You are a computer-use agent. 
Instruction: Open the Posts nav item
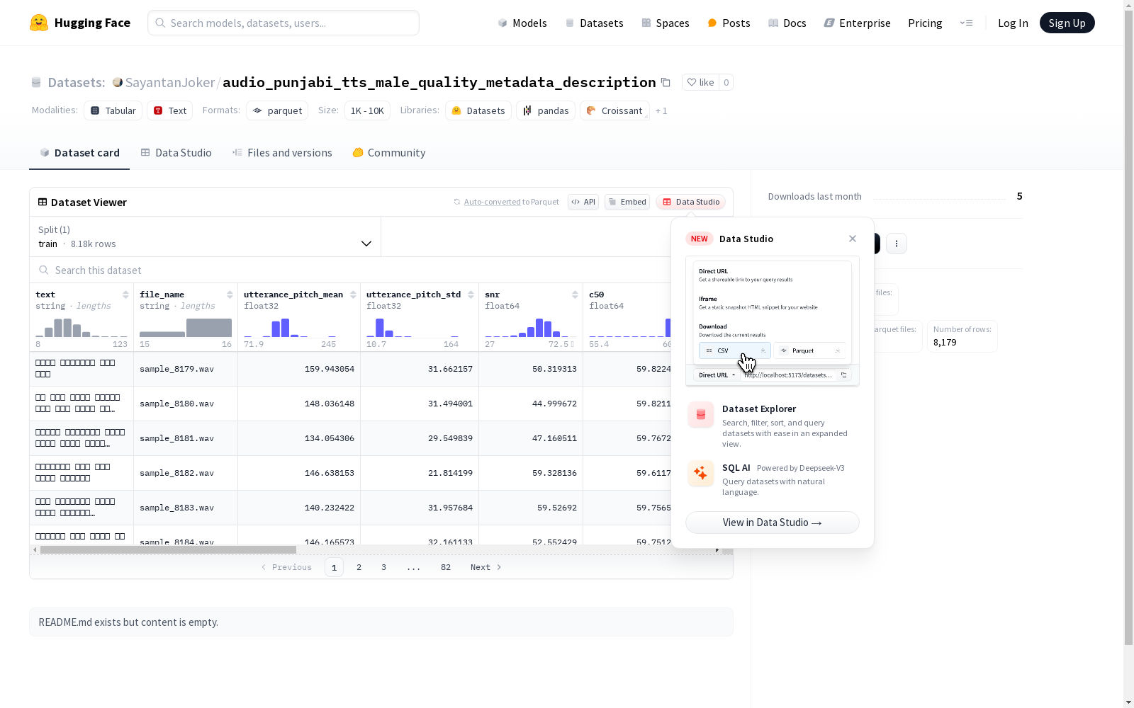click(729, 23)
